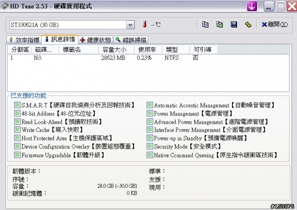The height and width of the screenshot is (210, 297).
Task: Click the 28623 MB capacity cell
Action: (113, 57)
